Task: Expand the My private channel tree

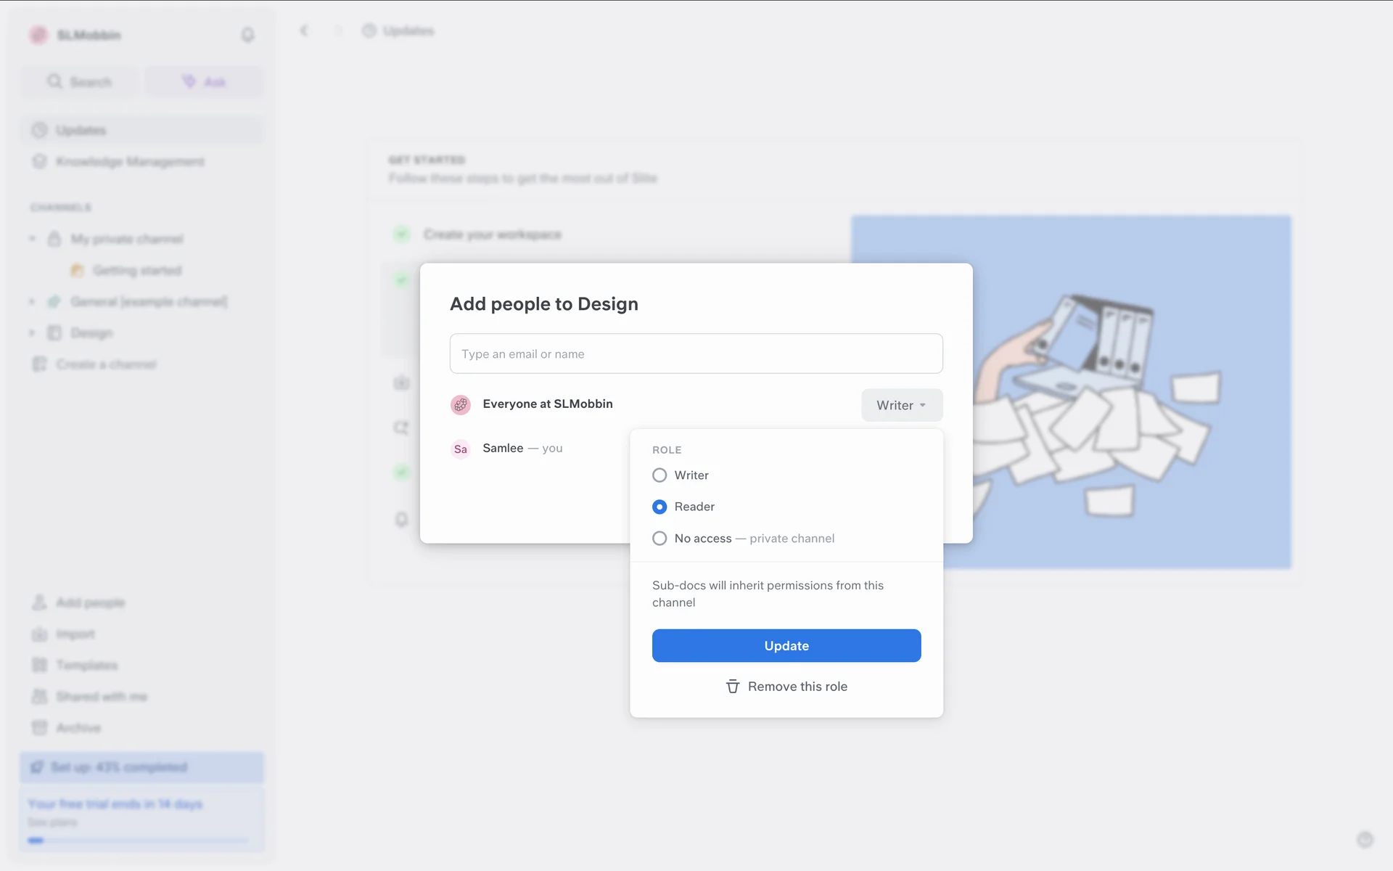Action: (32, 239)
